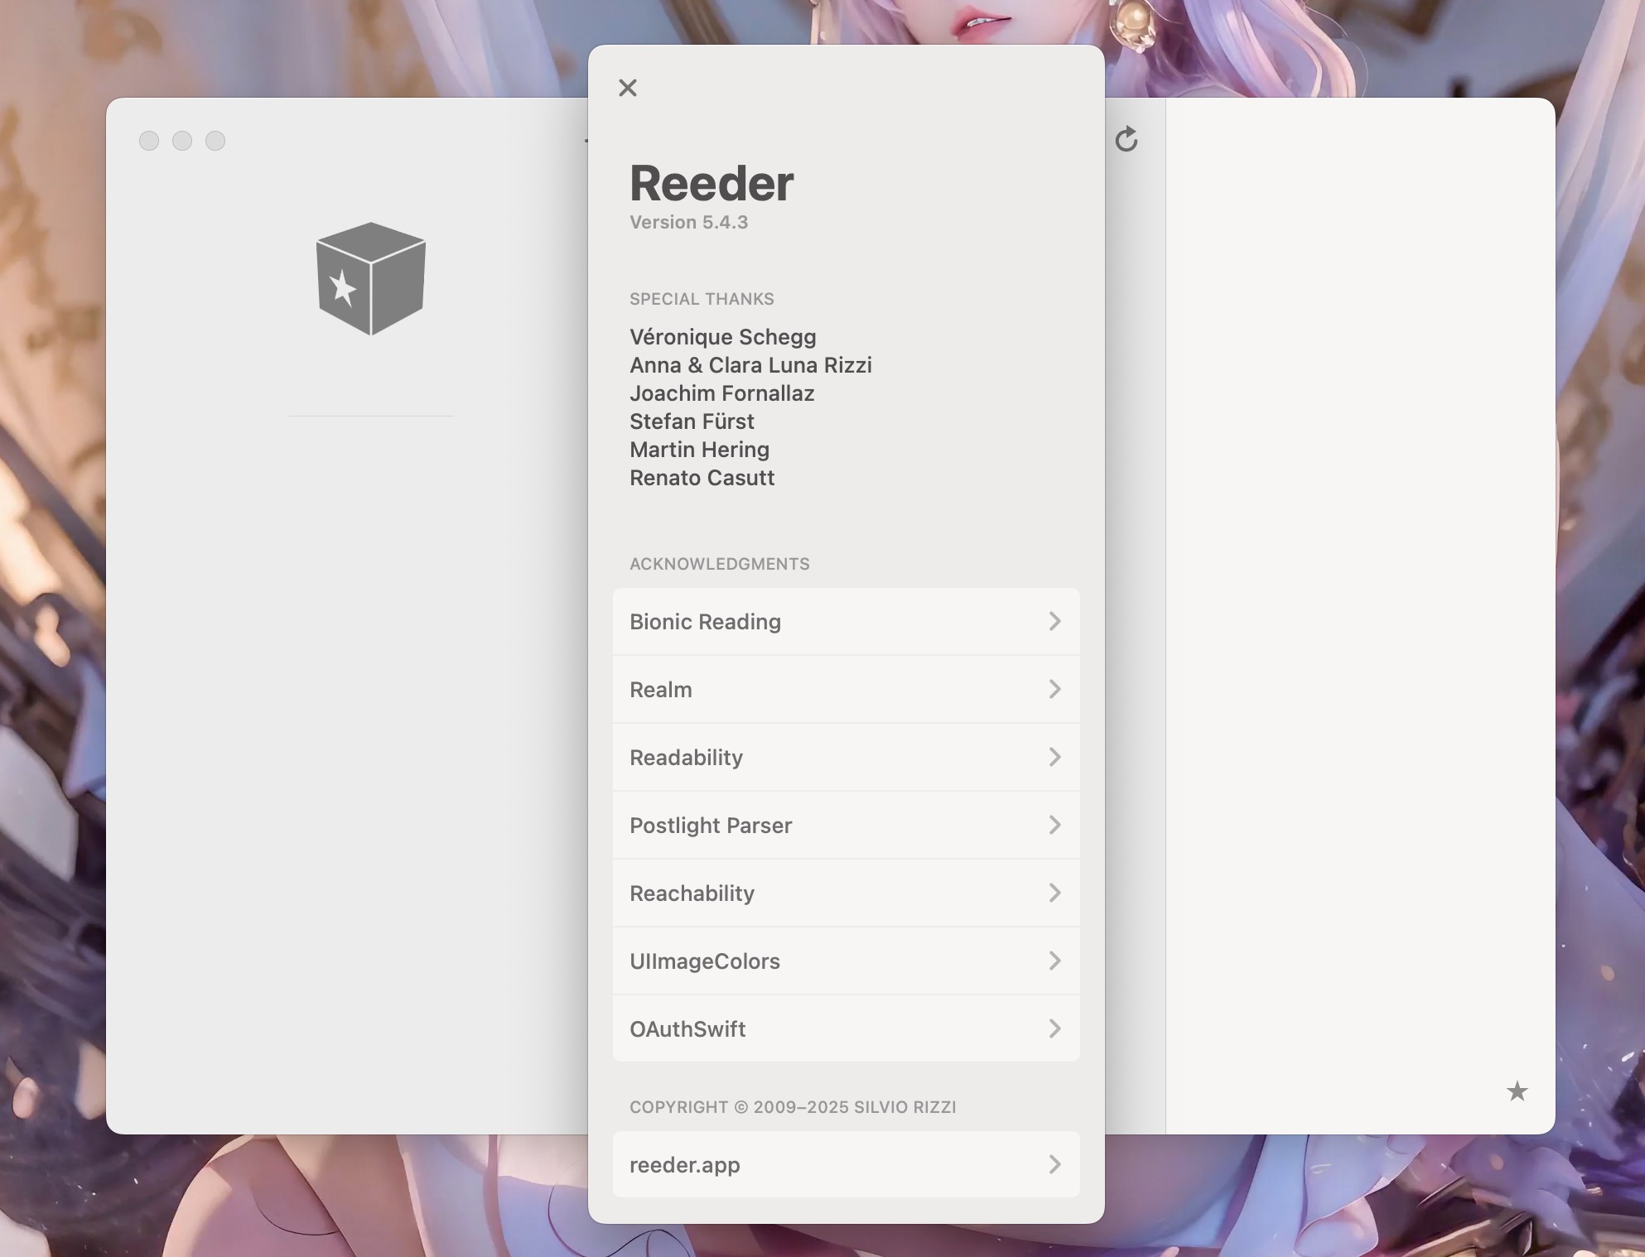The image size is (1645, 1257).
Task: Expand the OAuthSwift row chevron
Action: (x=1054, y=1028)
